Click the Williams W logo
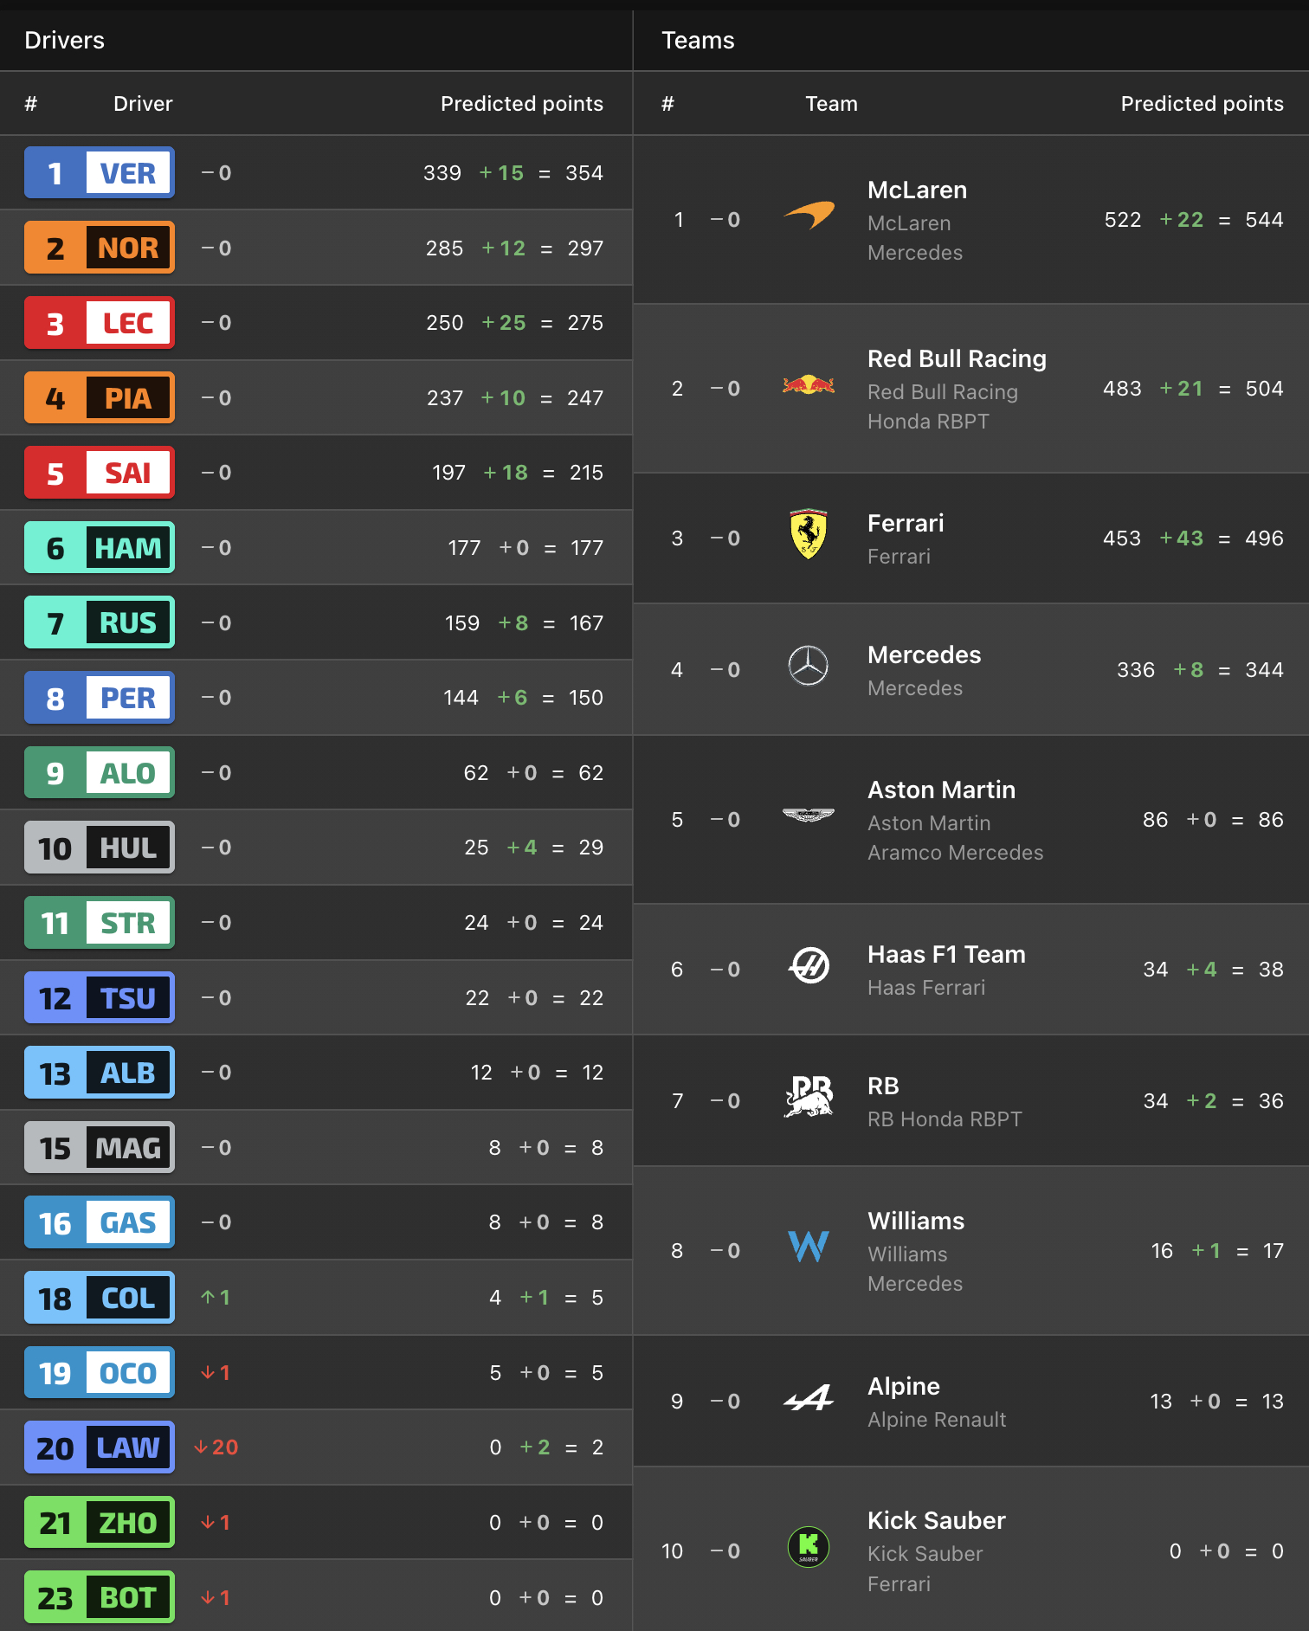 [809, 1247]
